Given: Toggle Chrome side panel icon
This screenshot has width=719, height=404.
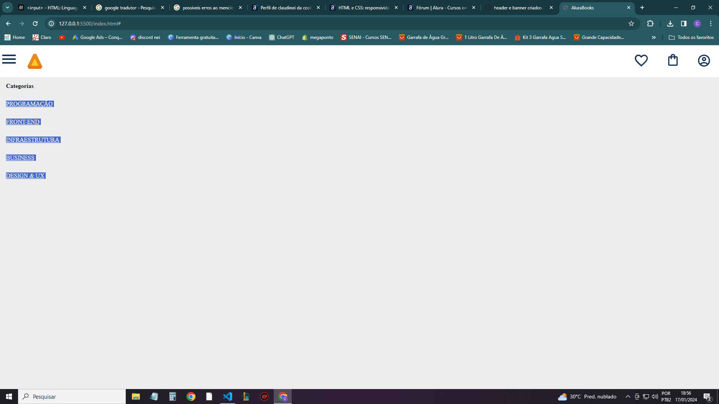Looking at the screenshot, I should point(684,24).
